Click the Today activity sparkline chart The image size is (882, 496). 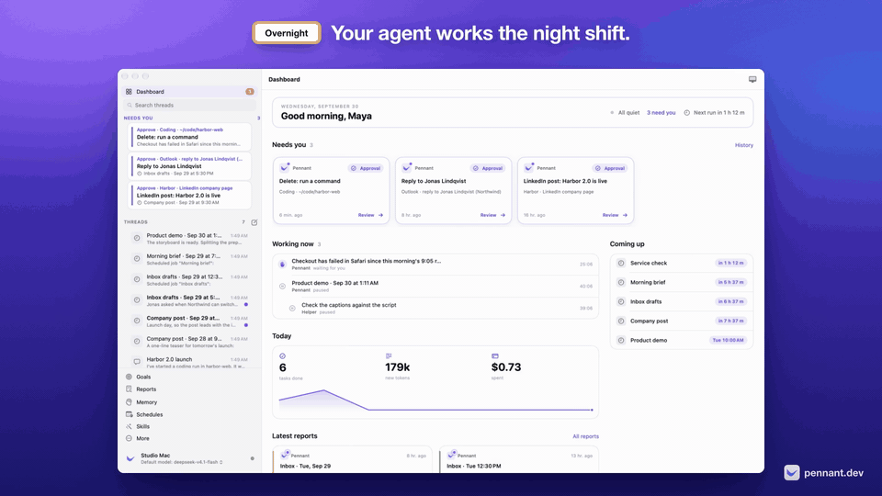[x=435, y=400]
